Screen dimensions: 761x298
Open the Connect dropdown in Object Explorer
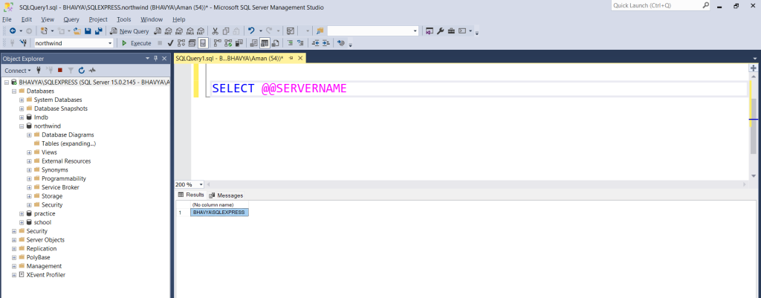coord(18,71)
